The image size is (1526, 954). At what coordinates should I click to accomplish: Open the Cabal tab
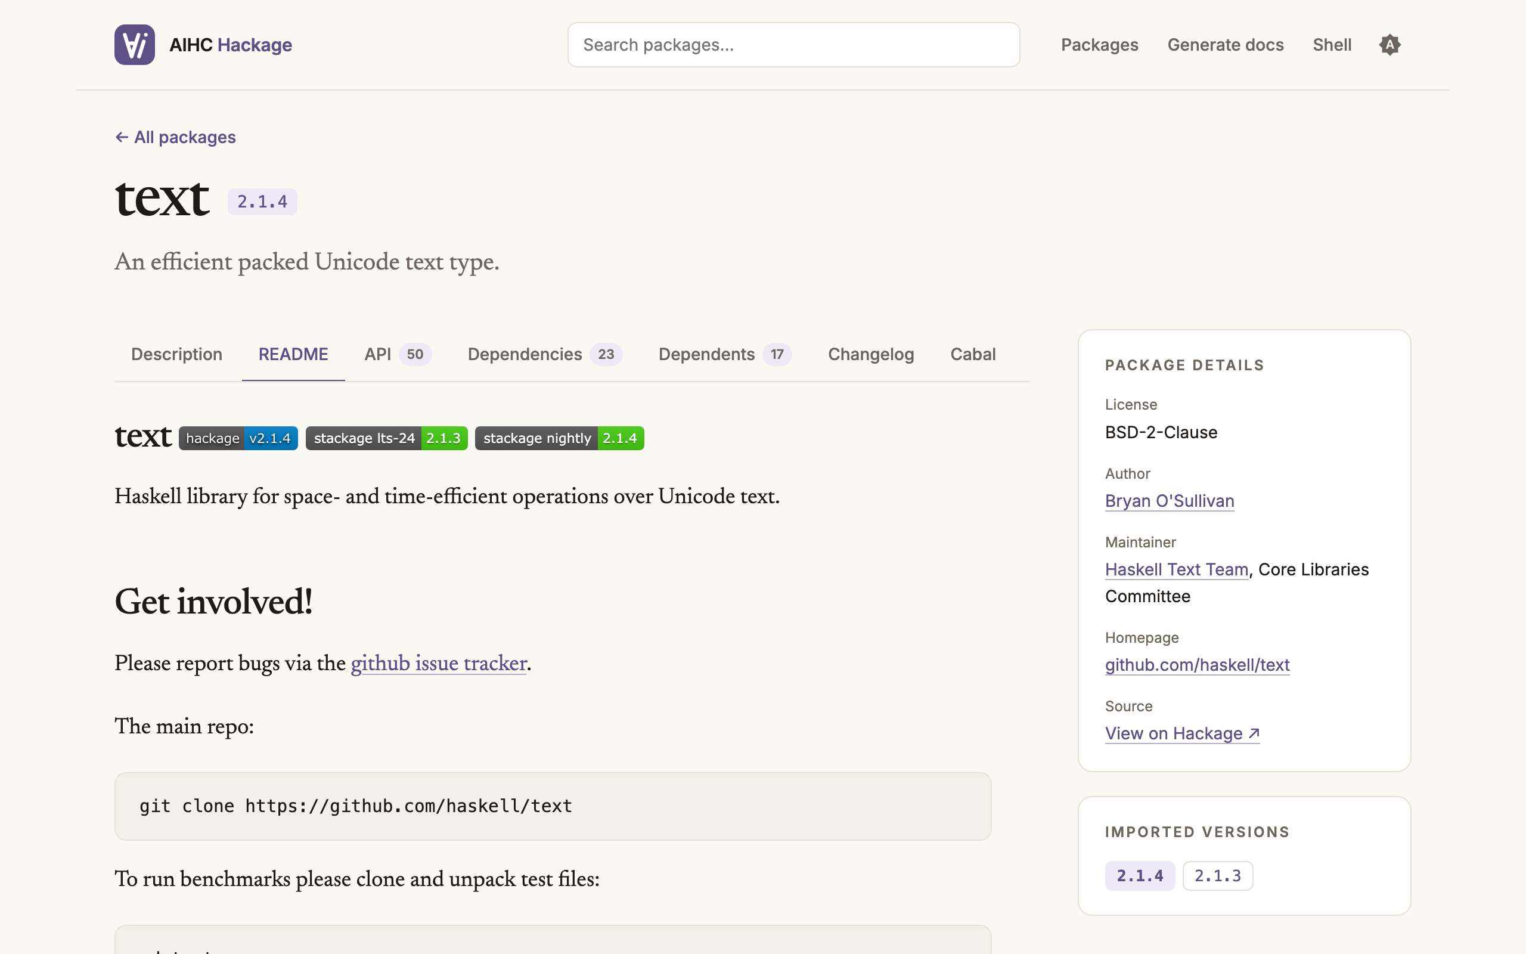pyautogui.click(x=973, y=354)
